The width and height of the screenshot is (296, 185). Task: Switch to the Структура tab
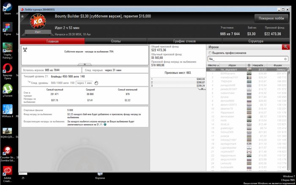(x=256, y=41)
